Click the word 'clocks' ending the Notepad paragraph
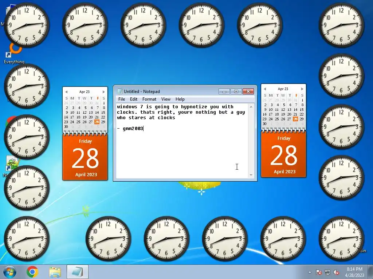Image resolution: width=373 pixels, height=279 pixels. 166,118
